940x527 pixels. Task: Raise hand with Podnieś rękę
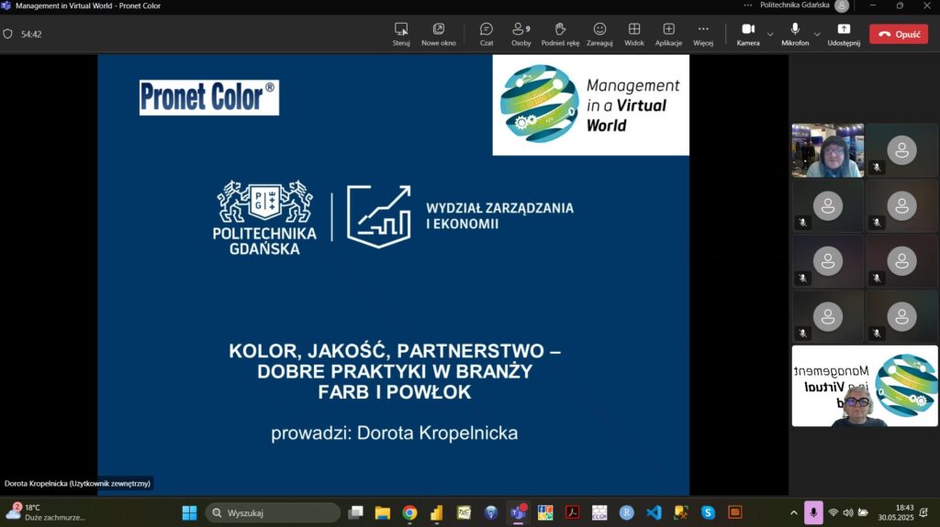click(560, 34)
